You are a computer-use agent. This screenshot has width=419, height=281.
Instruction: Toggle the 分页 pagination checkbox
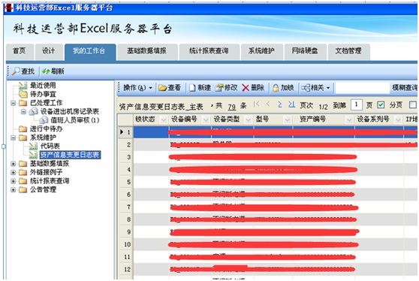[x=381, y=104]
